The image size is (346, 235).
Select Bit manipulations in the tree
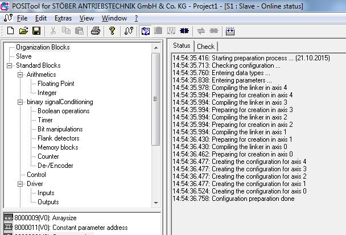tap(60, 129)
